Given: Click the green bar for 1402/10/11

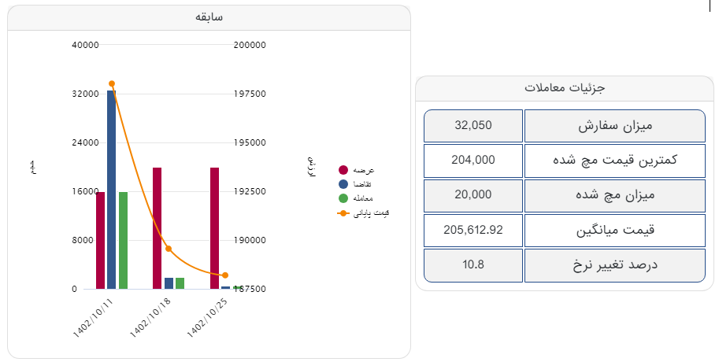Looking at the screenshot, I should 123,240.
